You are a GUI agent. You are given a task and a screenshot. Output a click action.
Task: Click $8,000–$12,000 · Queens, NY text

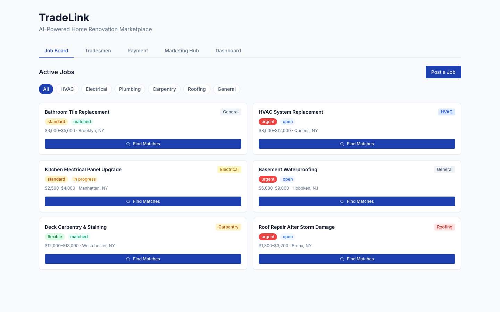[x=288, y=131]
